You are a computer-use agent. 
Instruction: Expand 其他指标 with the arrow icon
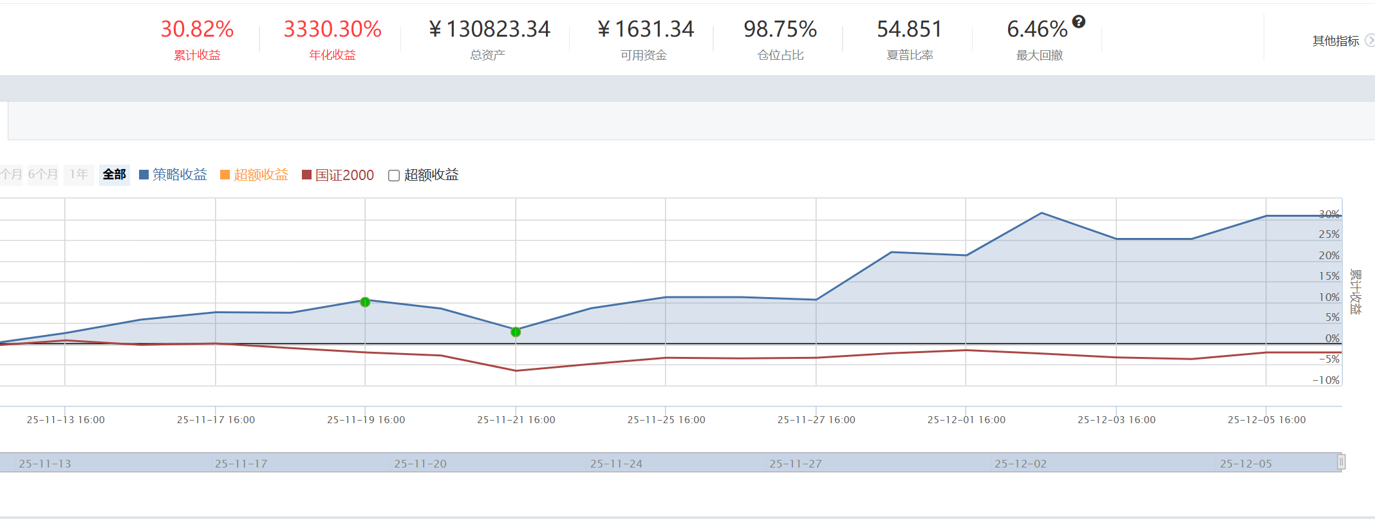click(x=1369, y=41)
